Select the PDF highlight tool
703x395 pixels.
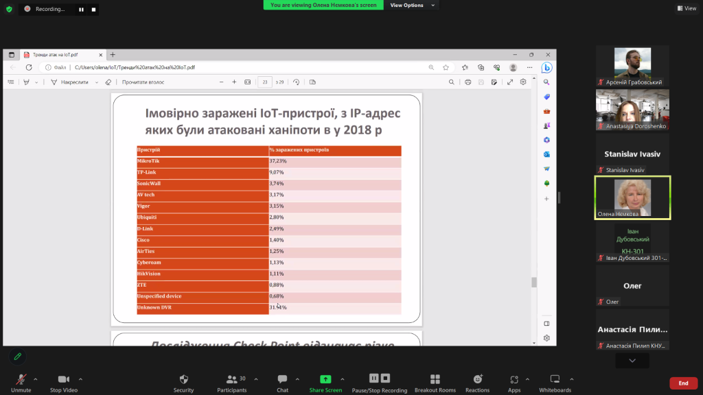click(x=27, y=82)
